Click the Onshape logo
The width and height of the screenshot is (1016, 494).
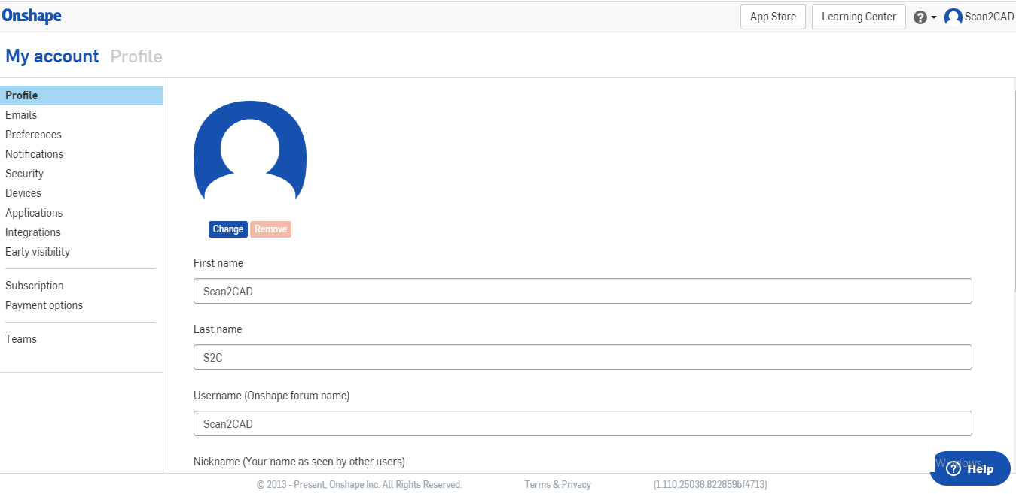32,15
